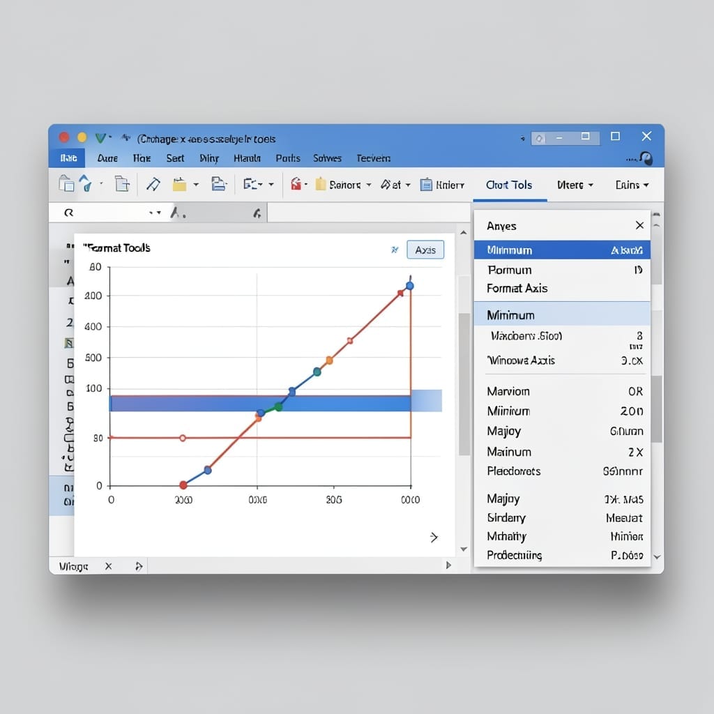Click the Knierr blue document icon

pos(426,184)
